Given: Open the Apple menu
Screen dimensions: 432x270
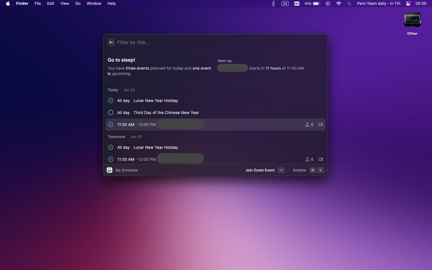Looking at the screenshot, I should (x=8, y=4).
